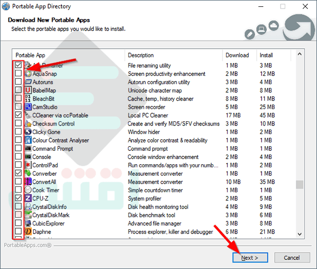317x269 pixels.
Task: Minimize the Portable App Directory window
Action: point(261,6)
